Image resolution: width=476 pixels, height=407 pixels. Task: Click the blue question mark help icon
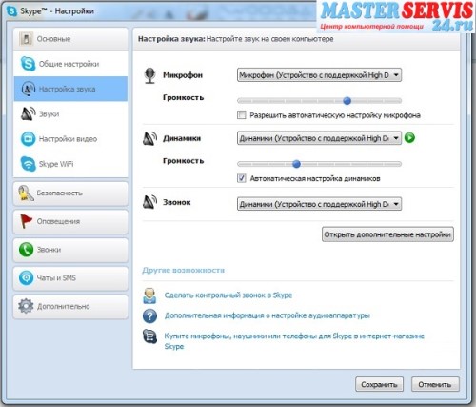149,316
